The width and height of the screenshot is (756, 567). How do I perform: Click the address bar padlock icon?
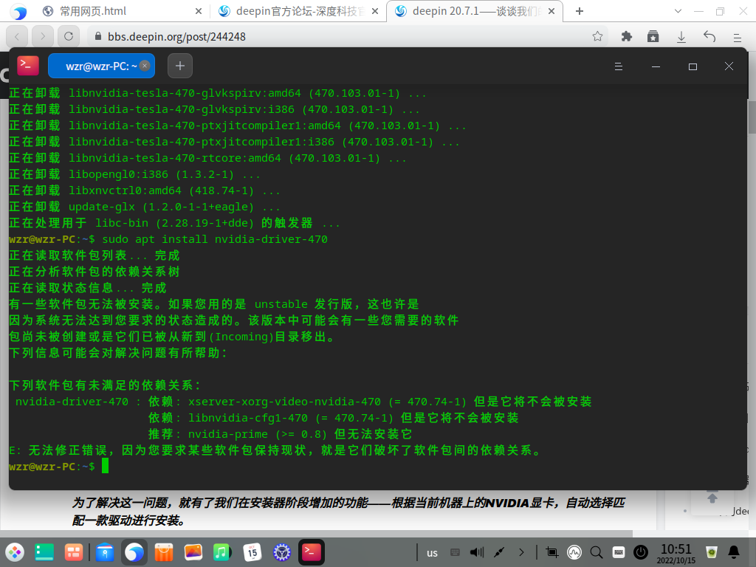(98, 36)
